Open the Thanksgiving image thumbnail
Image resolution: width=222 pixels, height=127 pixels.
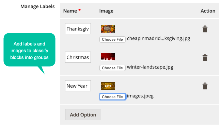(x=108, y=29)
